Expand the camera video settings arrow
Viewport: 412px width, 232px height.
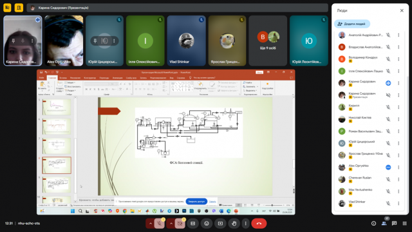[x=171, y=224]
